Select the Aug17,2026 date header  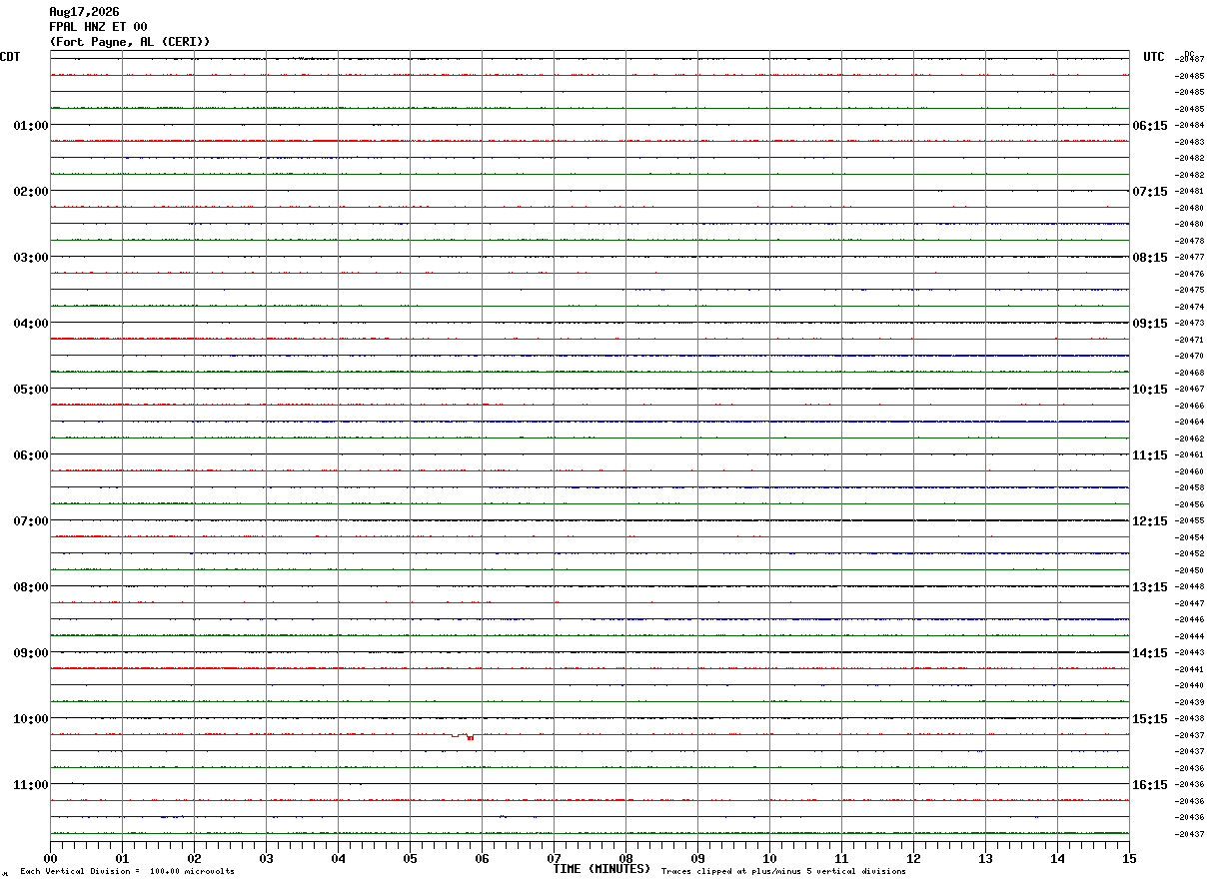point(84,12)
